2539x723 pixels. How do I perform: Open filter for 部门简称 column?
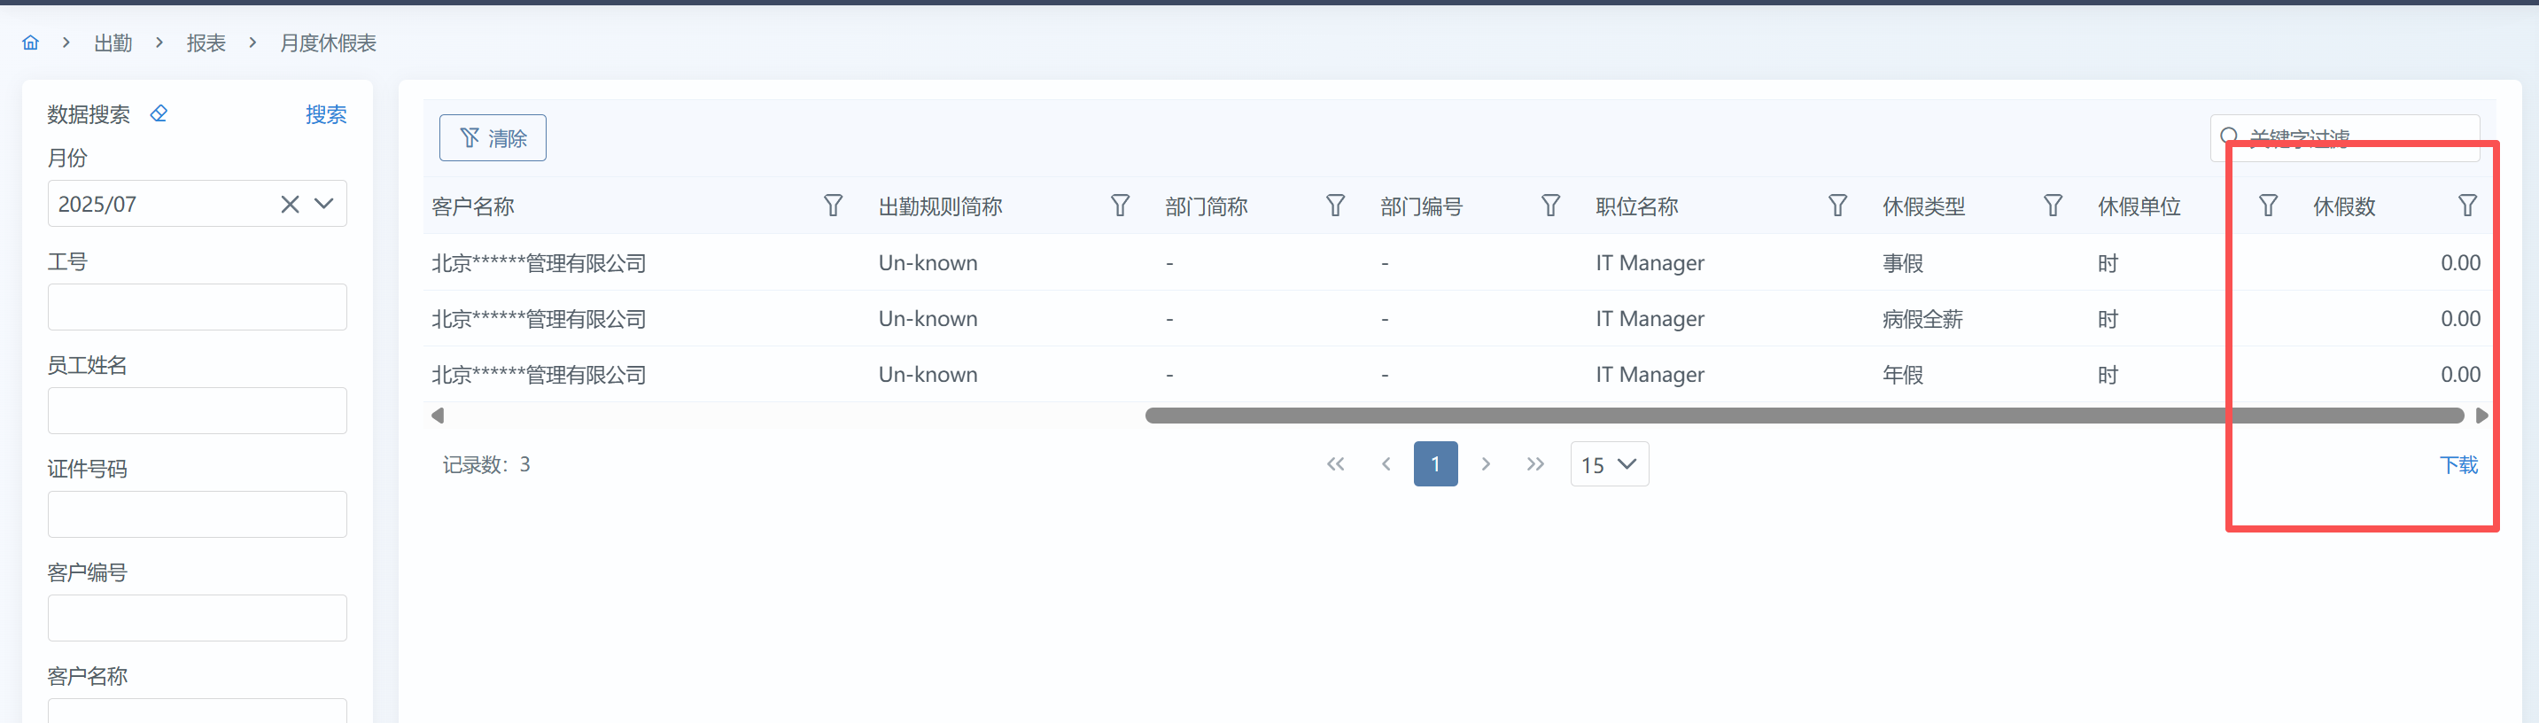pos(1334,206)
